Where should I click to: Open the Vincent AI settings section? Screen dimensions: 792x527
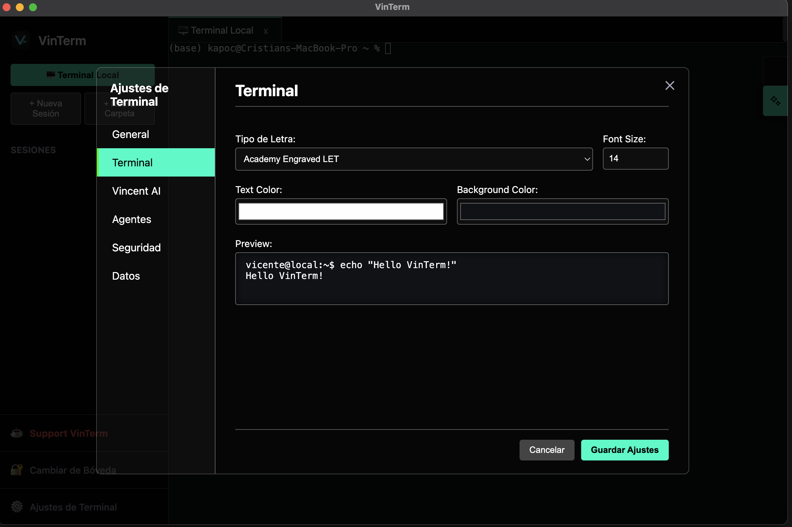(x=156, y=191)
